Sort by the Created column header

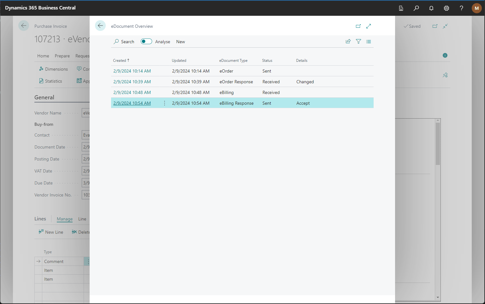120,61
